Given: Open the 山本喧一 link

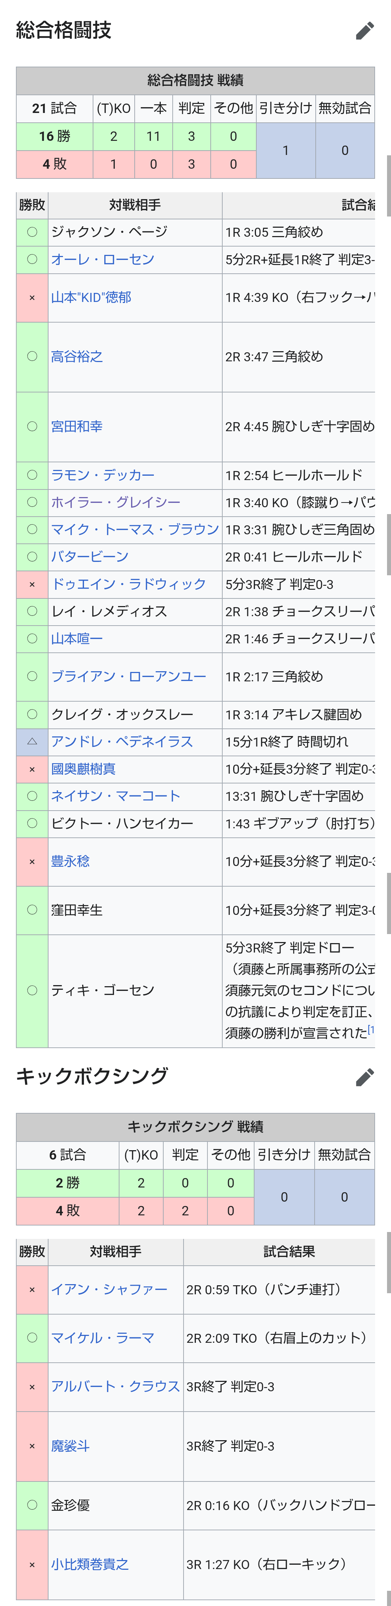Looking at the screenshot, I should (x=77, y=638).
